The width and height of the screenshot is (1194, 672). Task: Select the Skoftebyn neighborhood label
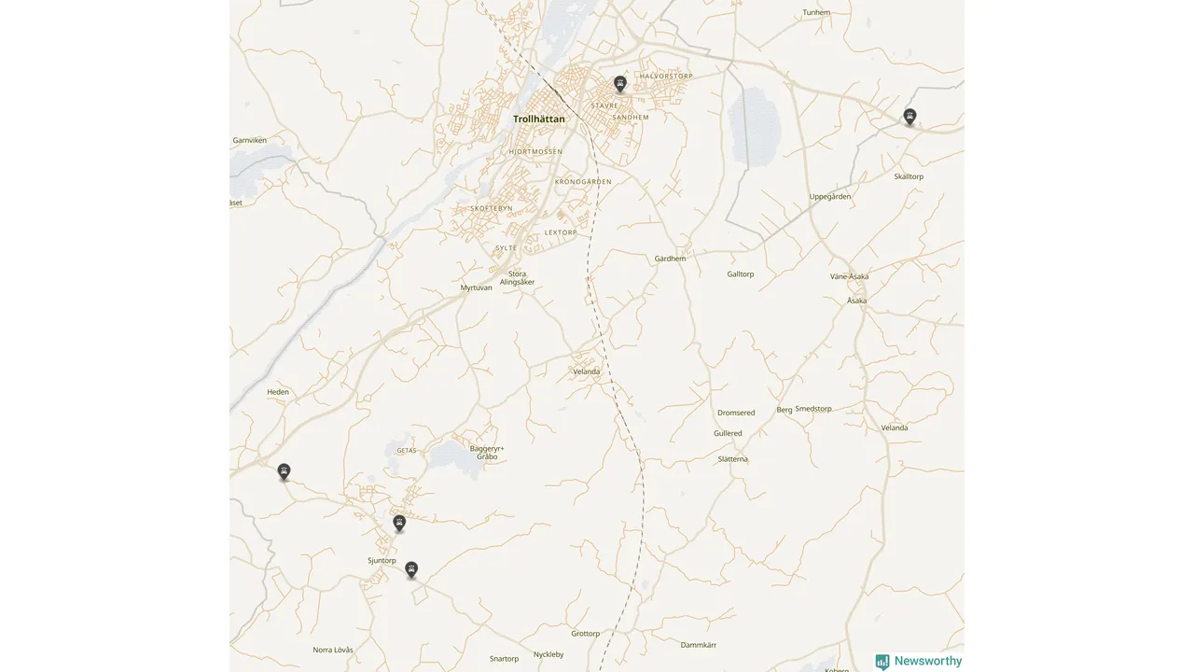[492, 208]
